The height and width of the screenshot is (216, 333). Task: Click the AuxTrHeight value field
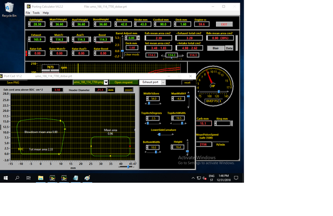82,24
